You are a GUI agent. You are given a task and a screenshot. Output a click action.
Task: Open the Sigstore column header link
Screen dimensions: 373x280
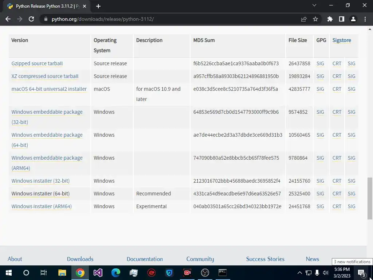(342, 40)
